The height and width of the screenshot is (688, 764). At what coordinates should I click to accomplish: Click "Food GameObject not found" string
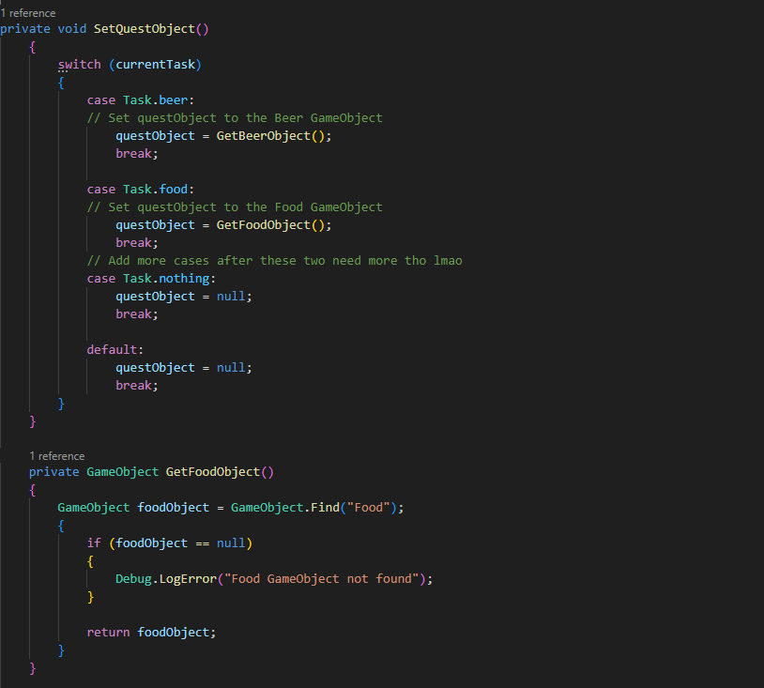tap(322, 579)
